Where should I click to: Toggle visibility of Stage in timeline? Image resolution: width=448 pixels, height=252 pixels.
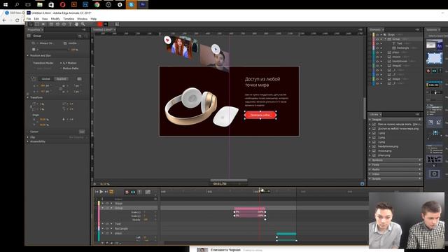tap(107, 204)
